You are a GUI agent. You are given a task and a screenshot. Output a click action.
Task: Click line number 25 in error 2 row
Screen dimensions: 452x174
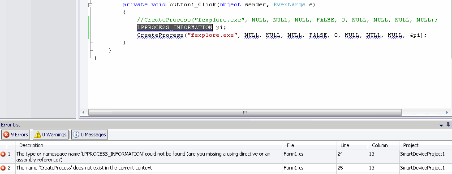click(340, 168)
